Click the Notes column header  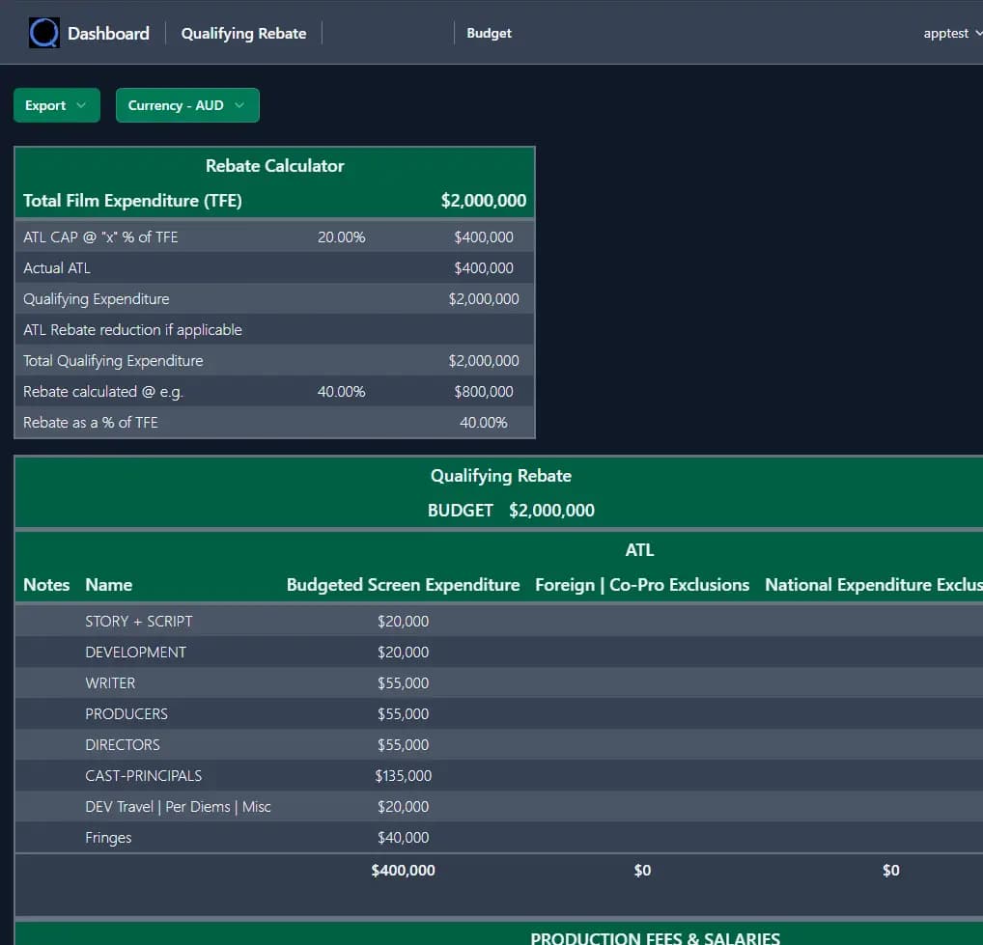(x=46, y=585)
